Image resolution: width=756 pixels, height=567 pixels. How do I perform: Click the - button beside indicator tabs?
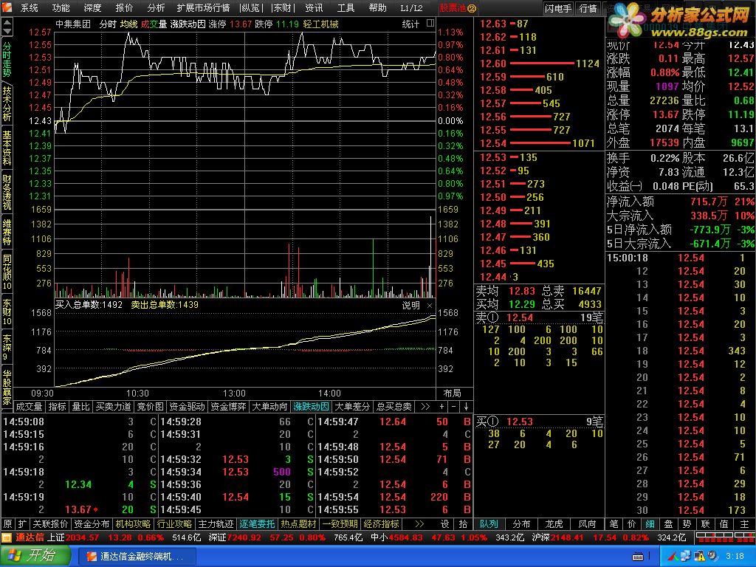(454, 407)
